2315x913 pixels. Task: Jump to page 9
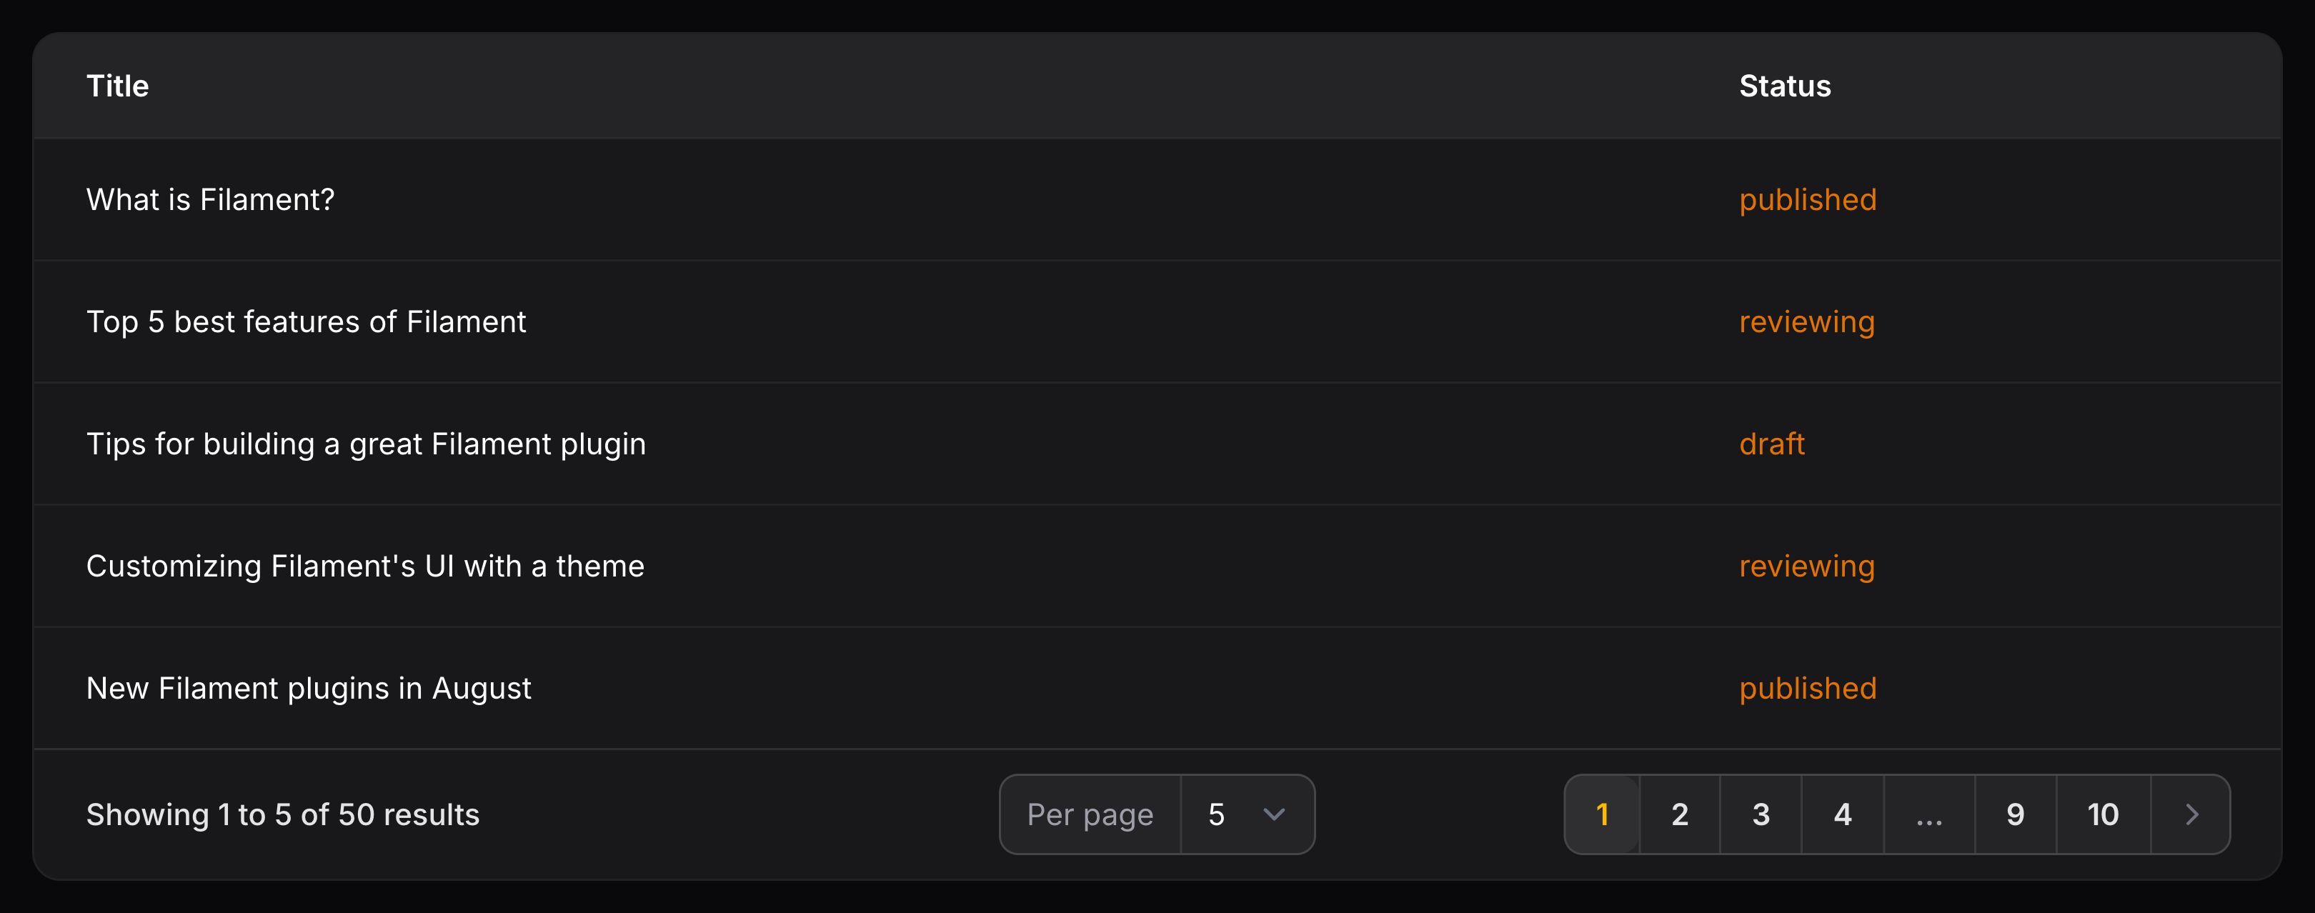(2015, 814)
